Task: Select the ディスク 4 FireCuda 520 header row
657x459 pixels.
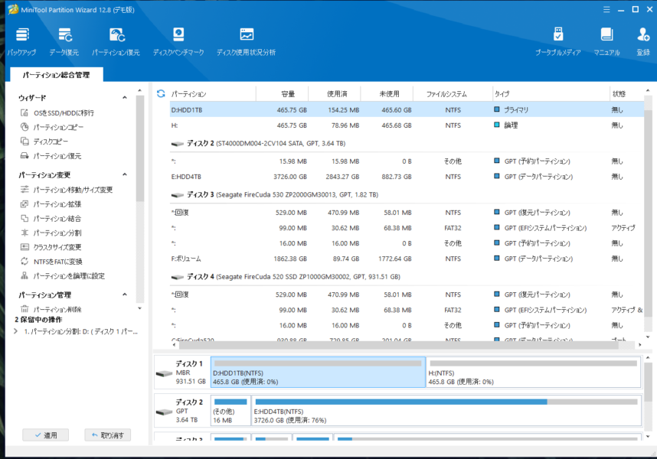Action: 407,277
